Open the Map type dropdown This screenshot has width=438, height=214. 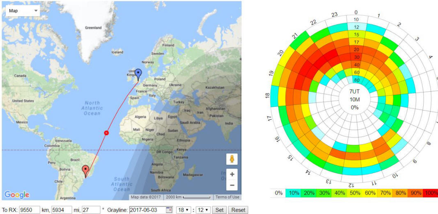pyautogui.click(x=23, y=11)
